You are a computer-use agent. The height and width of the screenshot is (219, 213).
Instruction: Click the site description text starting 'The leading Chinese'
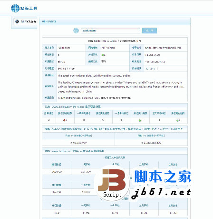pos(121,87)
